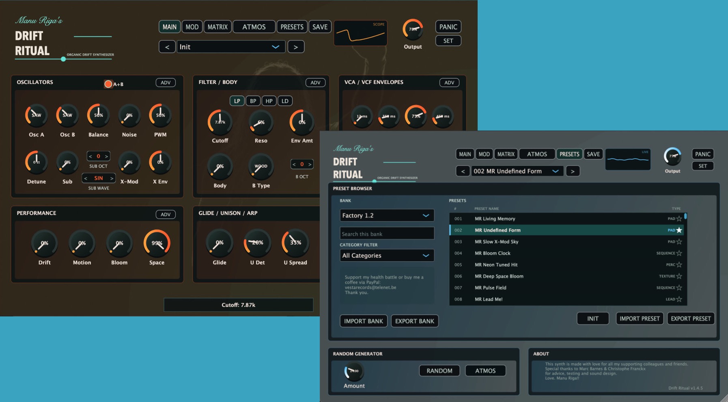This screenshot has width=728, height=402.
Task: Star the MR Pulse Field preset
Action: [x=679, y=288]
